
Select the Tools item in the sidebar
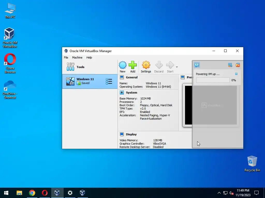click(90, 67)
